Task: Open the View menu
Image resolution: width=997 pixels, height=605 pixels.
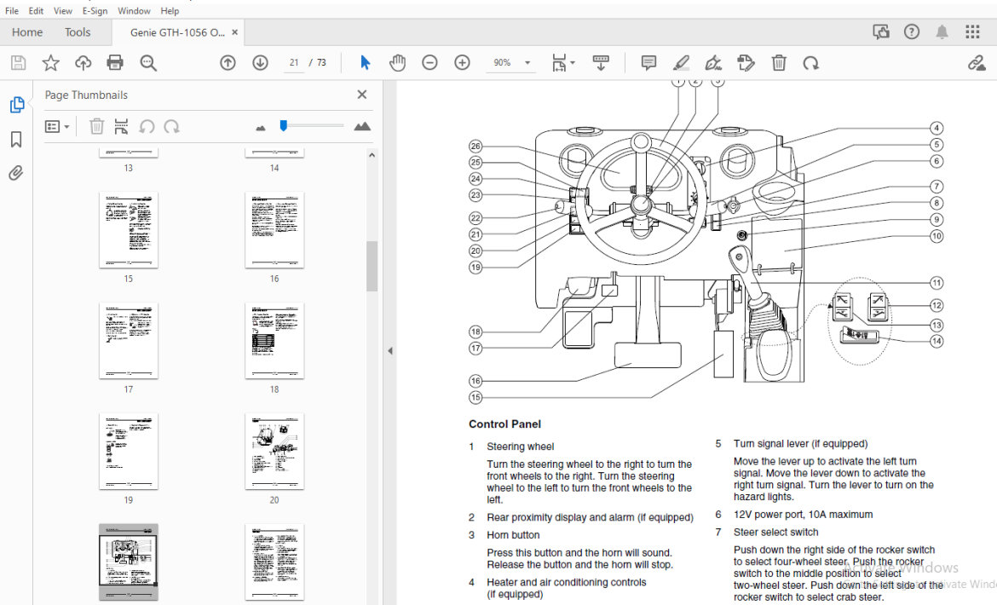Action: pos(62,11)
